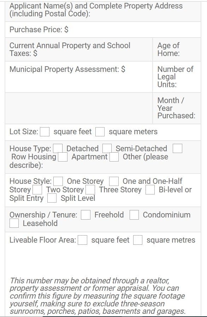Check the Bi-level or Split Entry box

tap(150, 189)
